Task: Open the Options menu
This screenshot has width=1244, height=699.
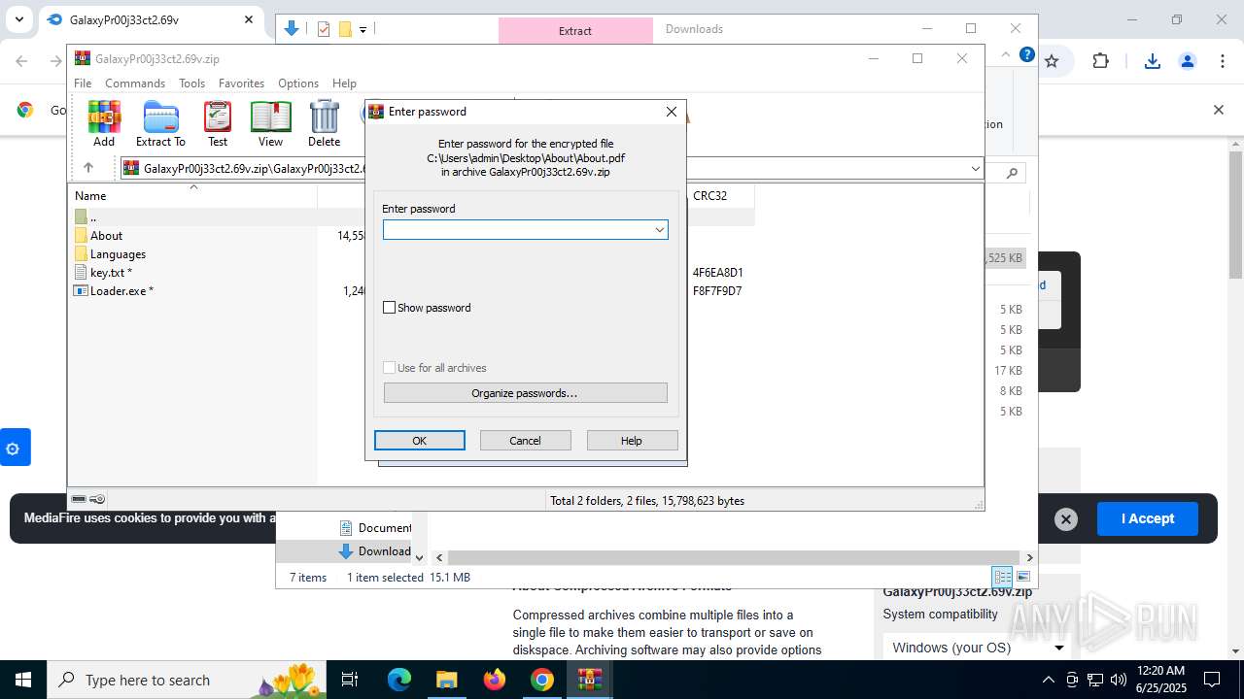Action: (x=298, y=83)
